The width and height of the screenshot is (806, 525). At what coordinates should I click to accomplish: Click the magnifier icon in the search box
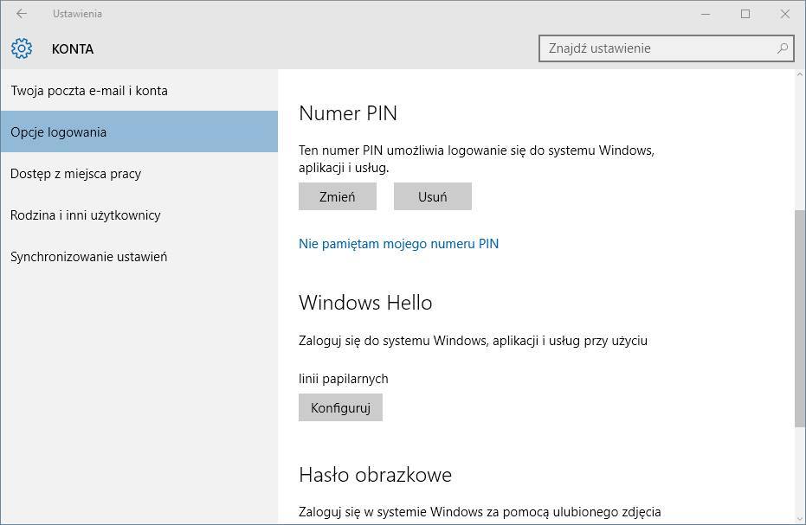tap(782, 48)
